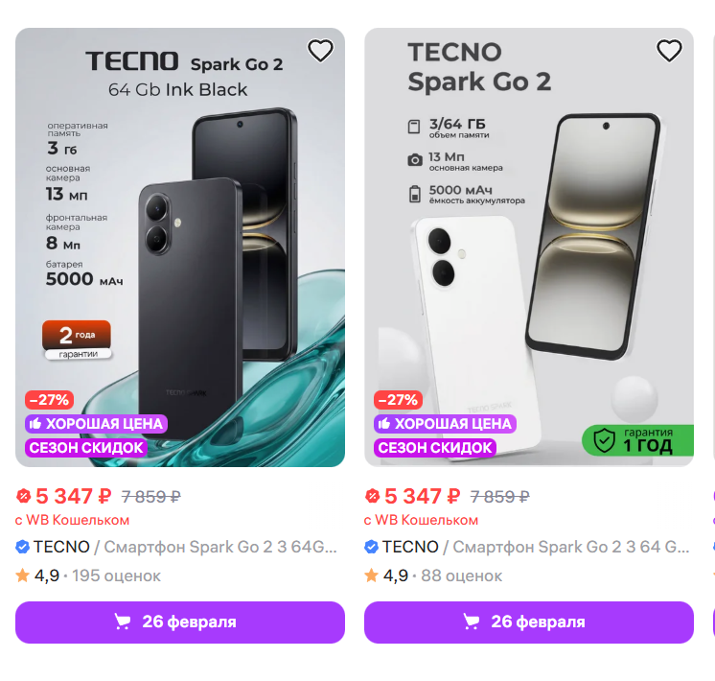
Task: Click cart icon in first delivery button
Action: (x=123, y=622)
